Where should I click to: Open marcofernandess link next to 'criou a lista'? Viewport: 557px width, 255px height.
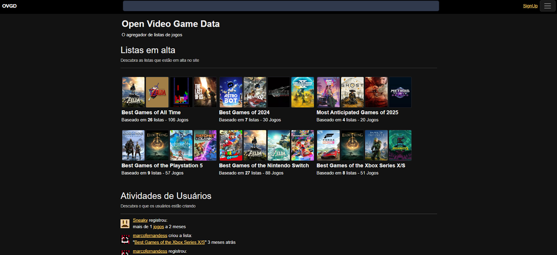pyautogui.click(x=150, y=236)
